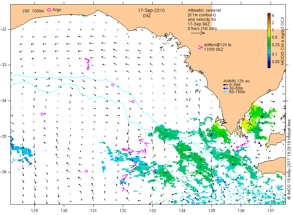Viewport: 293px width, 215px height.
Task: Select Argo float marker near 33.5S 131.6E
Action: point(113,85)
